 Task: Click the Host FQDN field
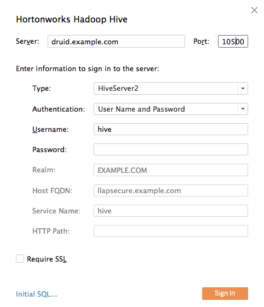coord(171,190)
